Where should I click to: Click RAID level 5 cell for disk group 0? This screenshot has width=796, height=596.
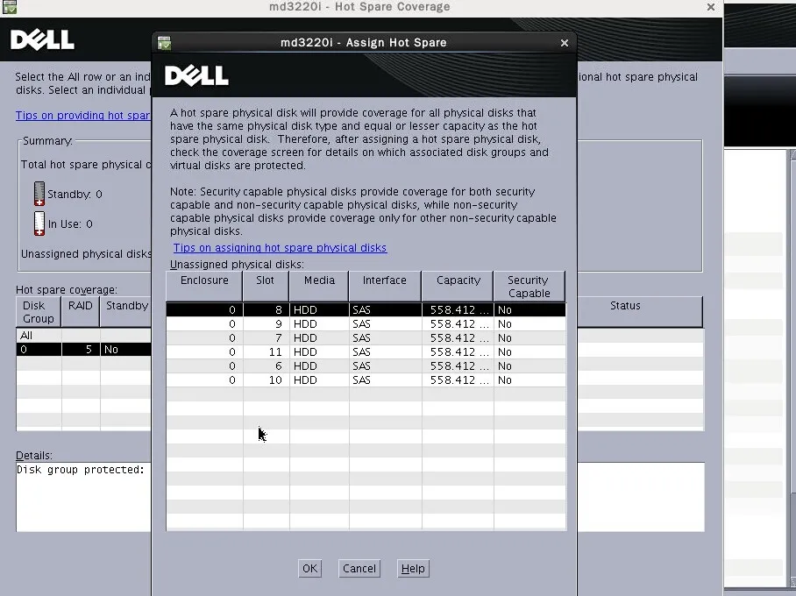tap(81, 350)
